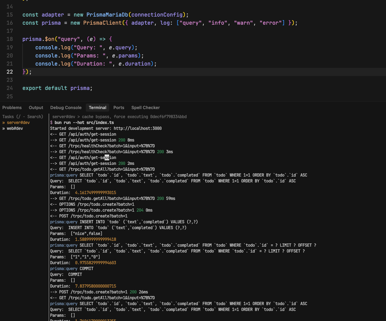Click the highlighted text in get-session line

[107, 157]
